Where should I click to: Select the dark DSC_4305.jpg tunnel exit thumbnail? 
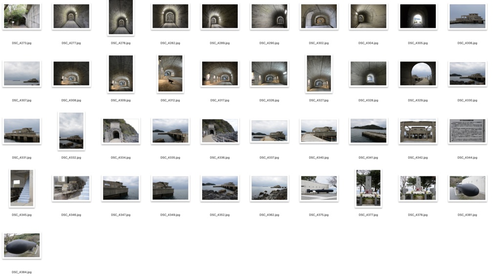(418, 16)
